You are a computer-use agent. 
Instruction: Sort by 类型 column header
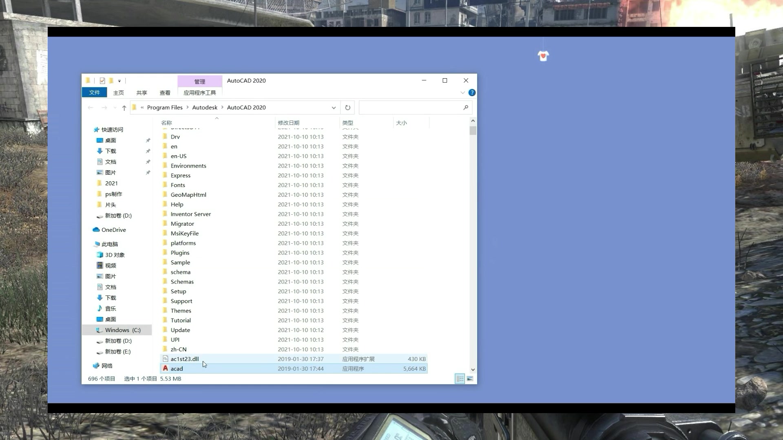coord(366,123)
